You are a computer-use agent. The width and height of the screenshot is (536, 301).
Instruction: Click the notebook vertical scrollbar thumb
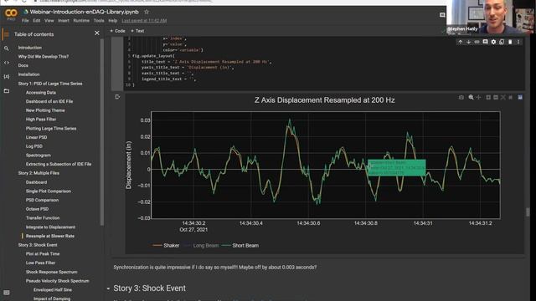click(528, 212)
